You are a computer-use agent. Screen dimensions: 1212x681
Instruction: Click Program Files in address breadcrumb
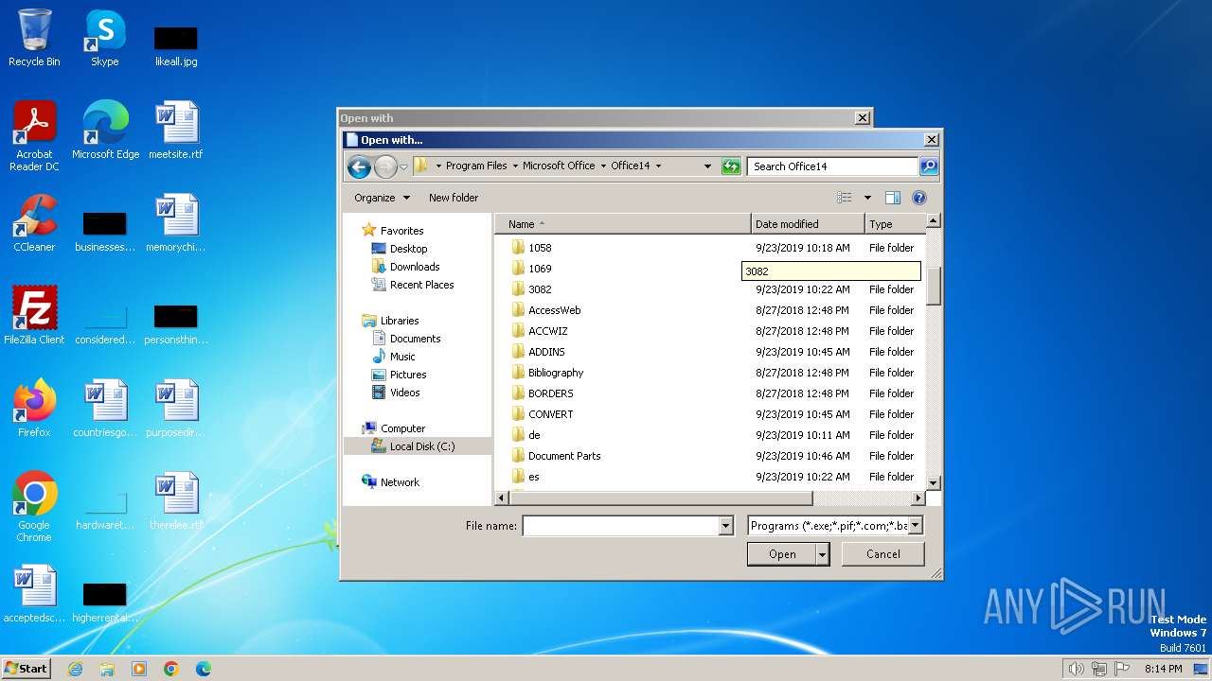tap(476, 166)
